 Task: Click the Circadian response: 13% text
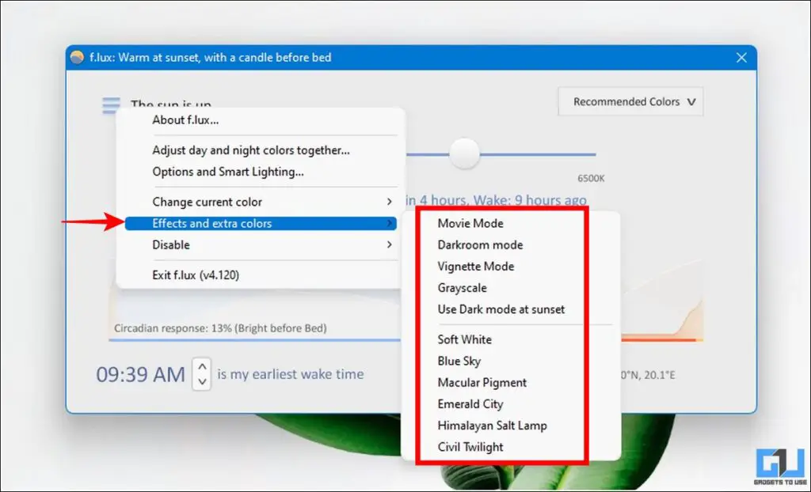pyautogui.click(x=220, y=328)
